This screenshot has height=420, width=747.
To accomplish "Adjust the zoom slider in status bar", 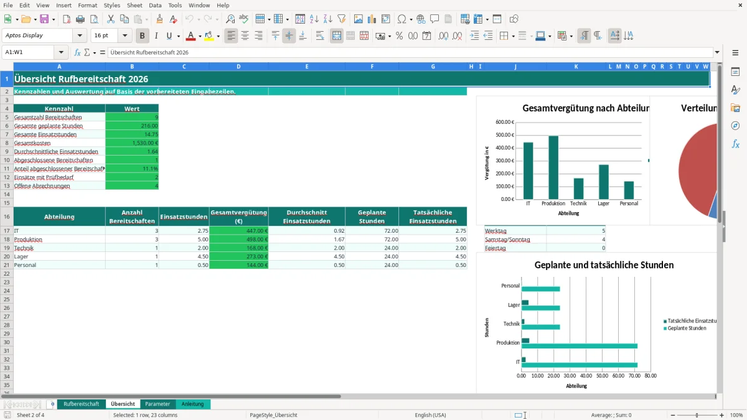I will pyautogui.click(x=697, y=415).
